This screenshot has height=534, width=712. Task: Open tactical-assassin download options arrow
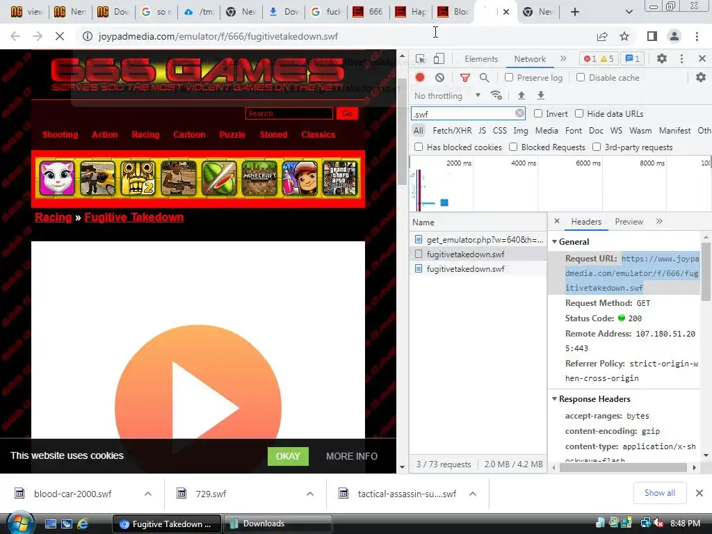tap(473, 494)
